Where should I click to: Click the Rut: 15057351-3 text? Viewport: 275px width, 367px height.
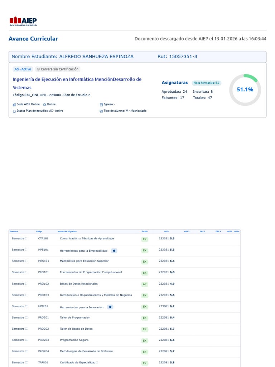177,56
